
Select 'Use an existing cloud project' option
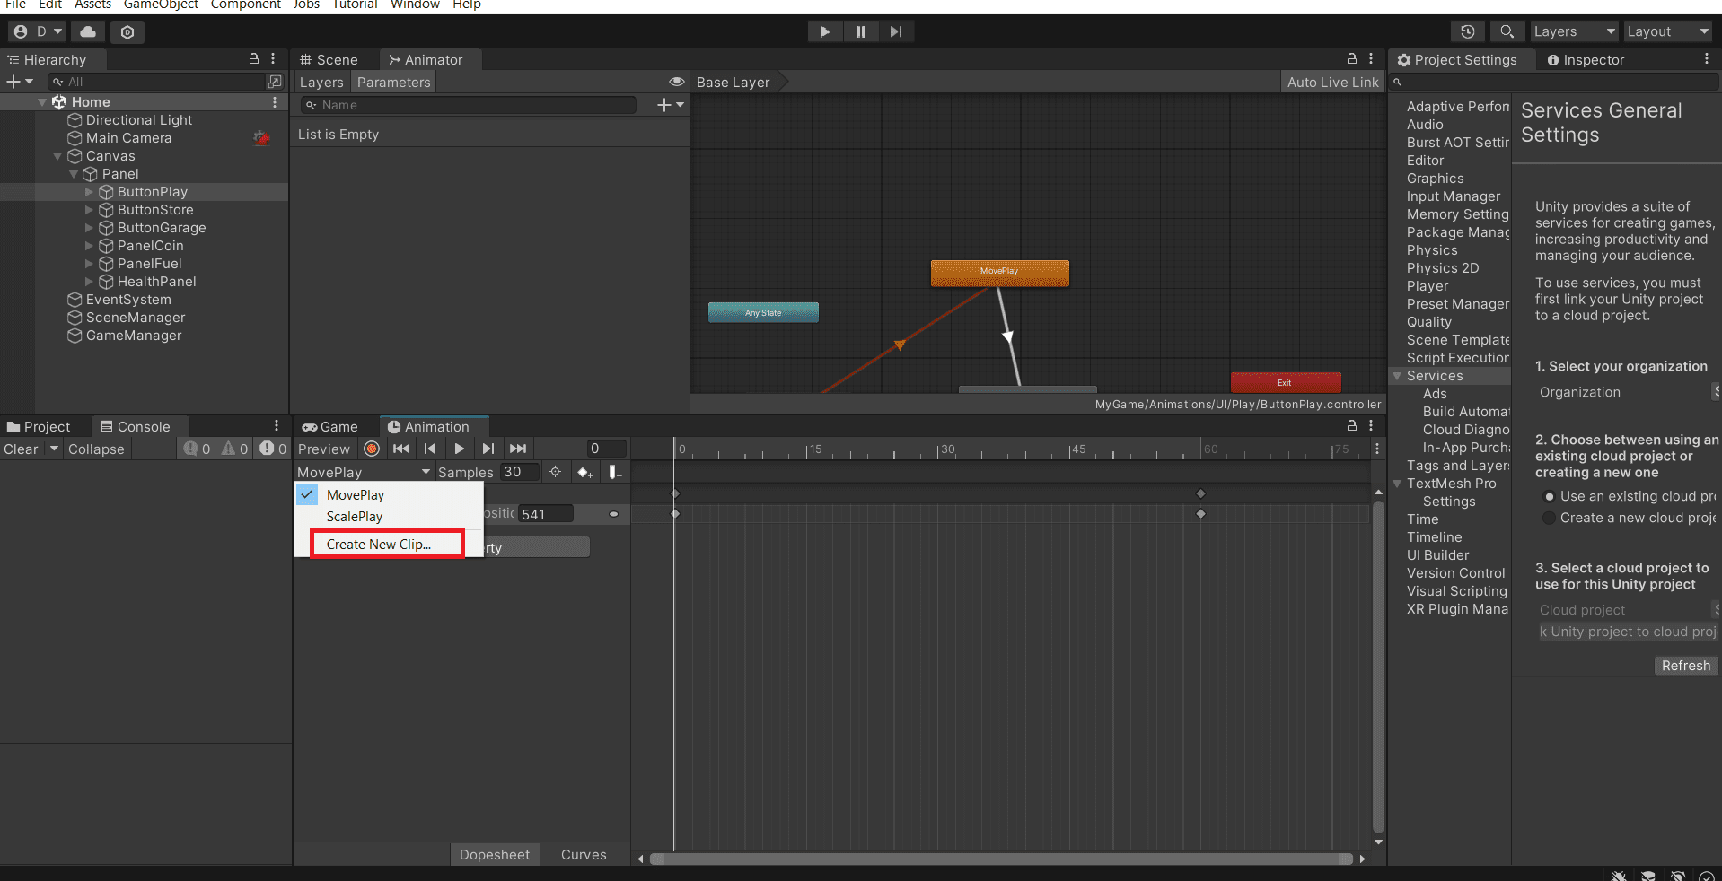[1550, 496]
